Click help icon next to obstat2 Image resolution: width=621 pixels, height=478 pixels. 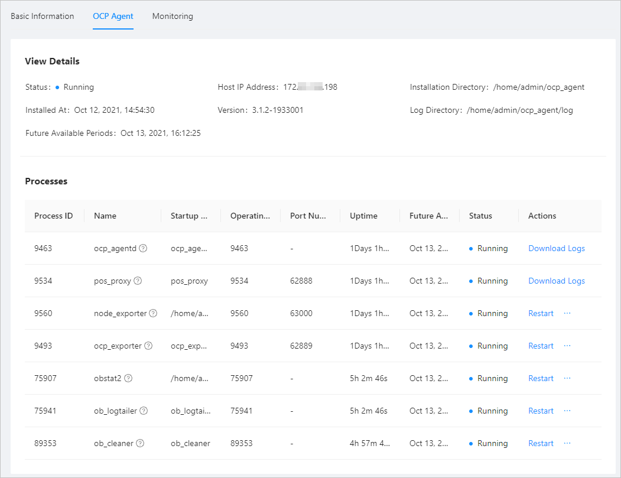(x=128, y=379)
